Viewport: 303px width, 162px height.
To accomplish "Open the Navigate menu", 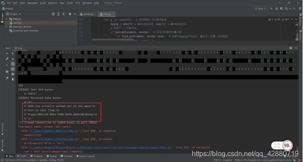I will 32,3.
